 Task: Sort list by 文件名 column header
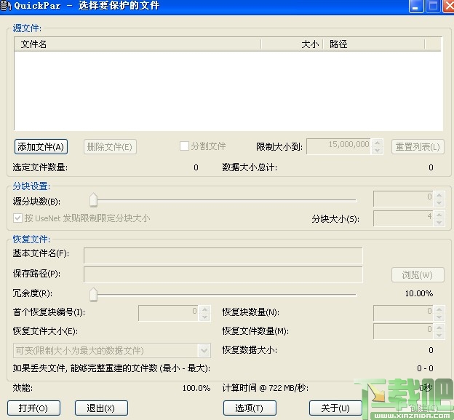[x=138, y=44]
